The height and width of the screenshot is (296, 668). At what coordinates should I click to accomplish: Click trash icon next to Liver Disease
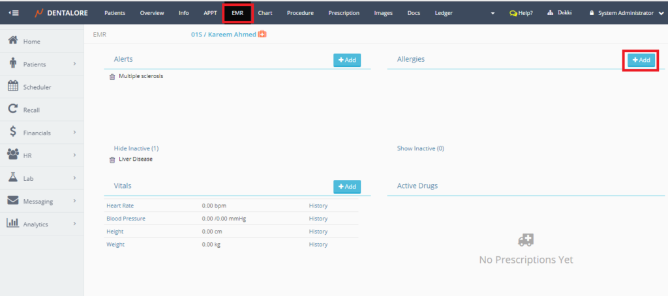pyautogui.click(x=112, y=159)
